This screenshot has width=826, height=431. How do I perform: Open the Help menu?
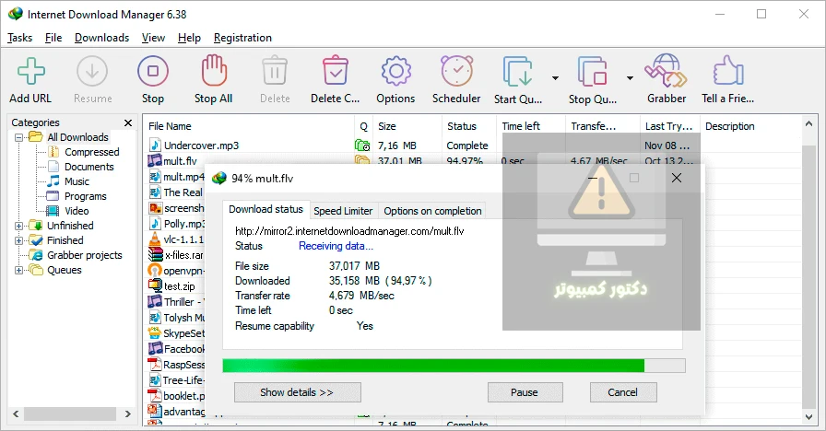(189, 38)
